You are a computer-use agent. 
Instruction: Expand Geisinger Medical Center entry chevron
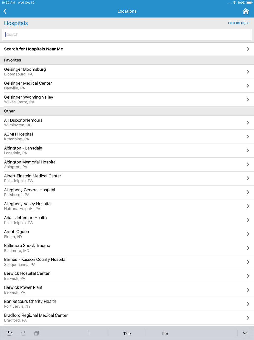click(248, 86)
